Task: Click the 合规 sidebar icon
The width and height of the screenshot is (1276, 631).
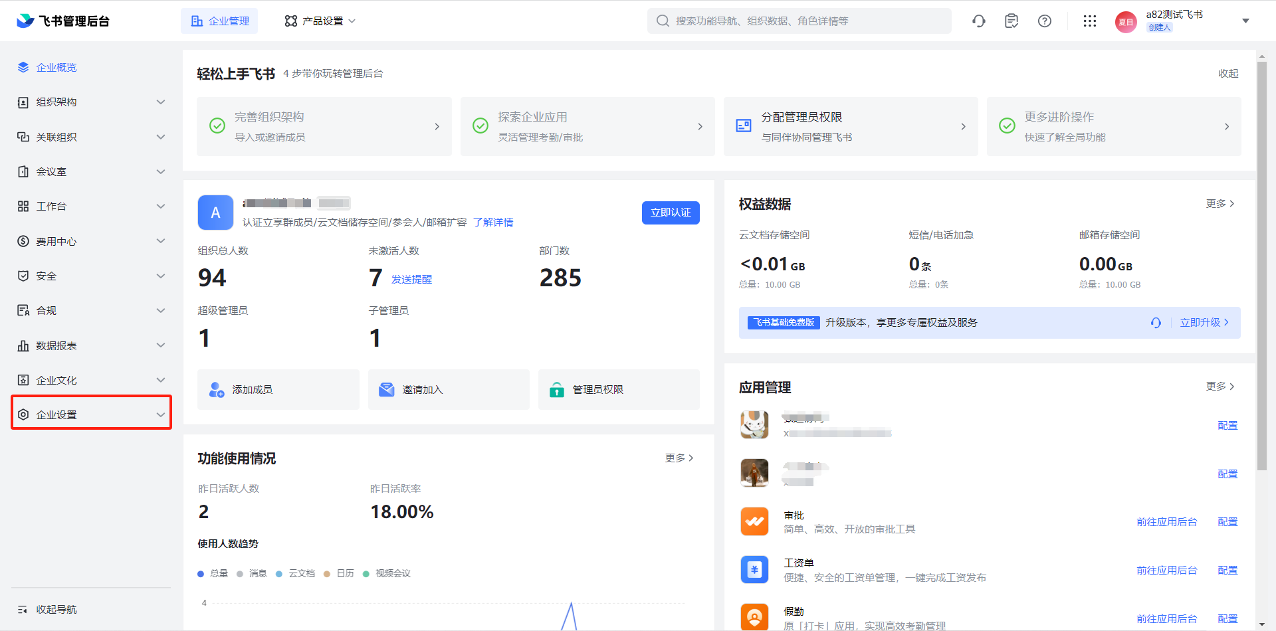Action: point(23,310)
